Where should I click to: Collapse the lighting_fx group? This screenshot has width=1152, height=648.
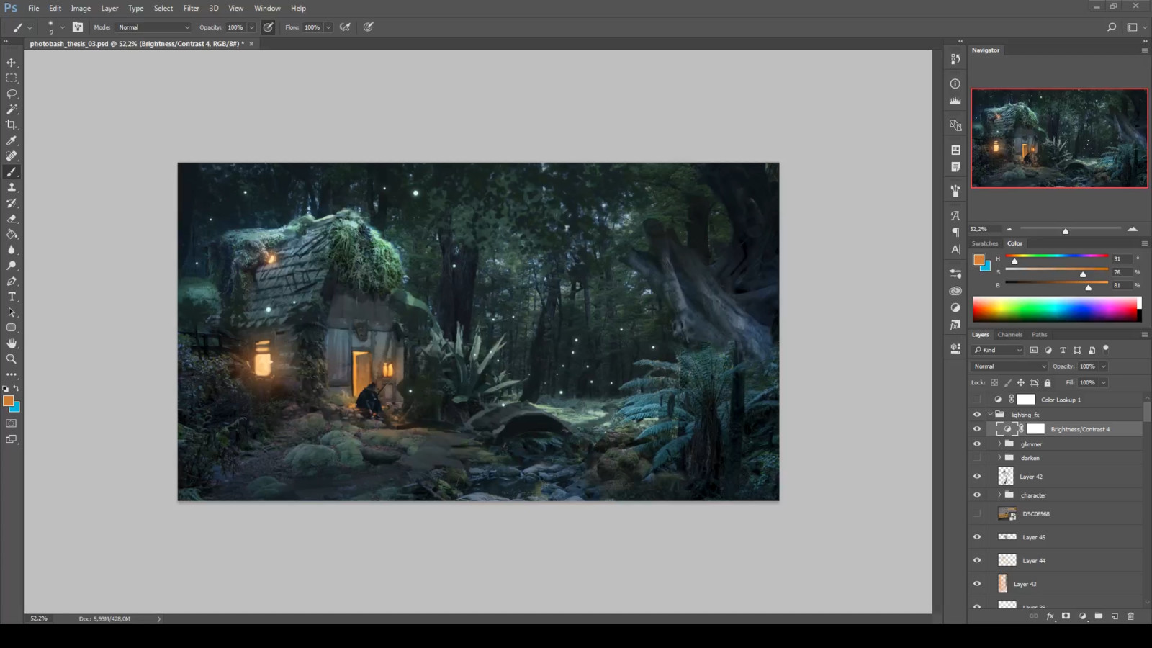990,415
